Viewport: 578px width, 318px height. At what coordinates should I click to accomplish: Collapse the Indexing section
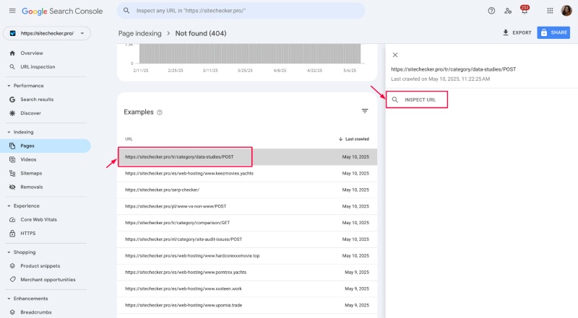point(9,132)
